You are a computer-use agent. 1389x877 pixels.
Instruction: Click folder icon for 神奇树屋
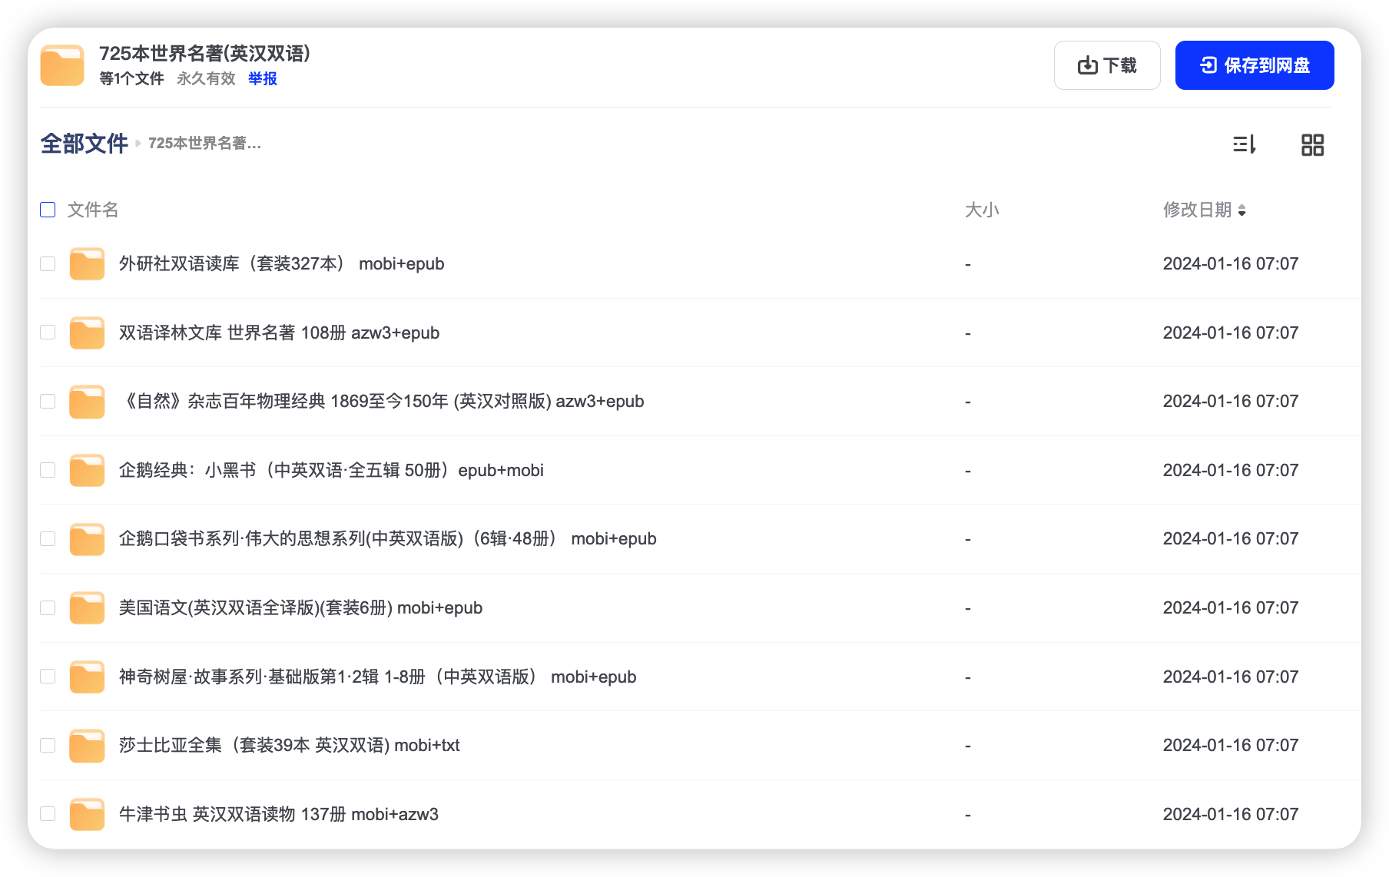(x=87, y=677)
